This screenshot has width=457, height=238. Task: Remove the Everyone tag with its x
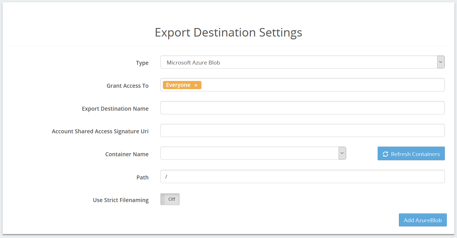pyautogui.click(x=196, y=85)
